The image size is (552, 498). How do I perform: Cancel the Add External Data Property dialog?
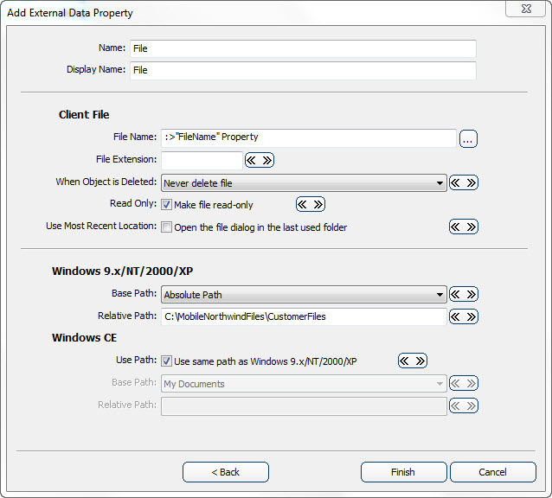click(x=492, y=472)
